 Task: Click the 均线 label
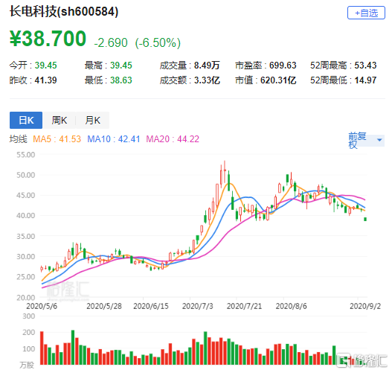[x=19, y=138]
